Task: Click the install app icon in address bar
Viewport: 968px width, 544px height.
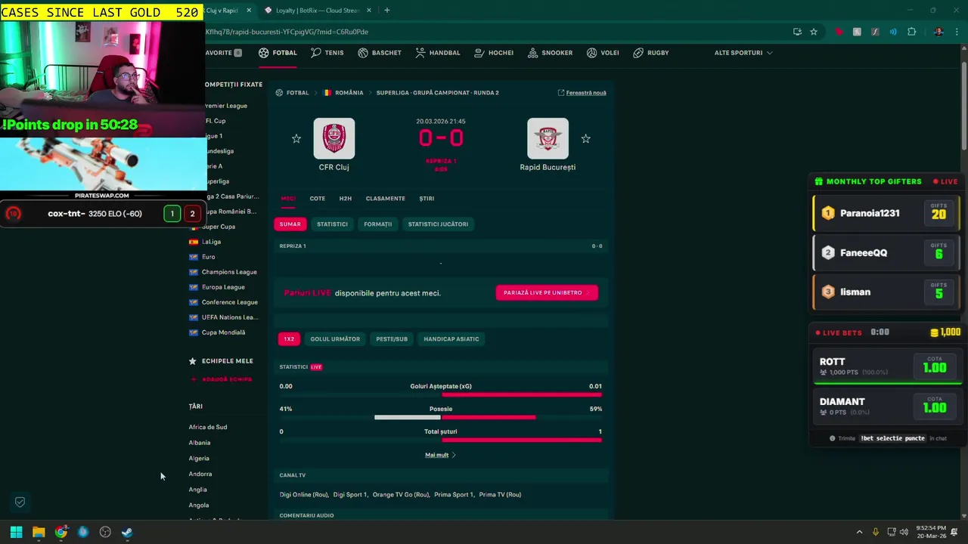Action: point(797,32)
